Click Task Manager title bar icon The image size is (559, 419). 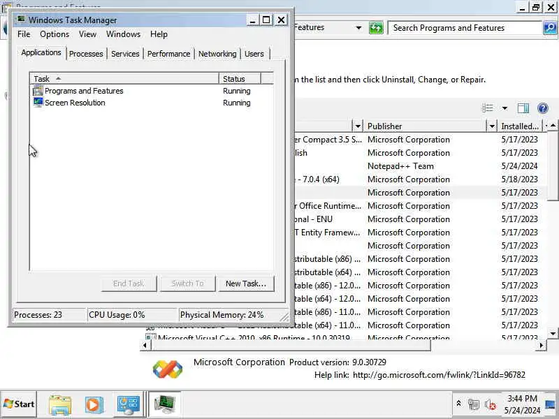21,20
